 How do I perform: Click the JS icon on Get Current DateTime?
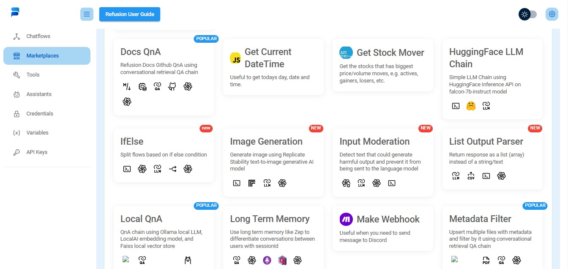[235, 58]
